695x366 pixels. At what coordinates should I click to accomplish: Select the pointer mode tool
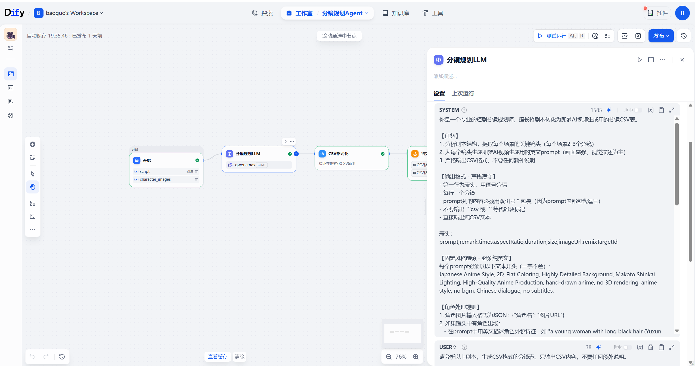click(33, 174)
